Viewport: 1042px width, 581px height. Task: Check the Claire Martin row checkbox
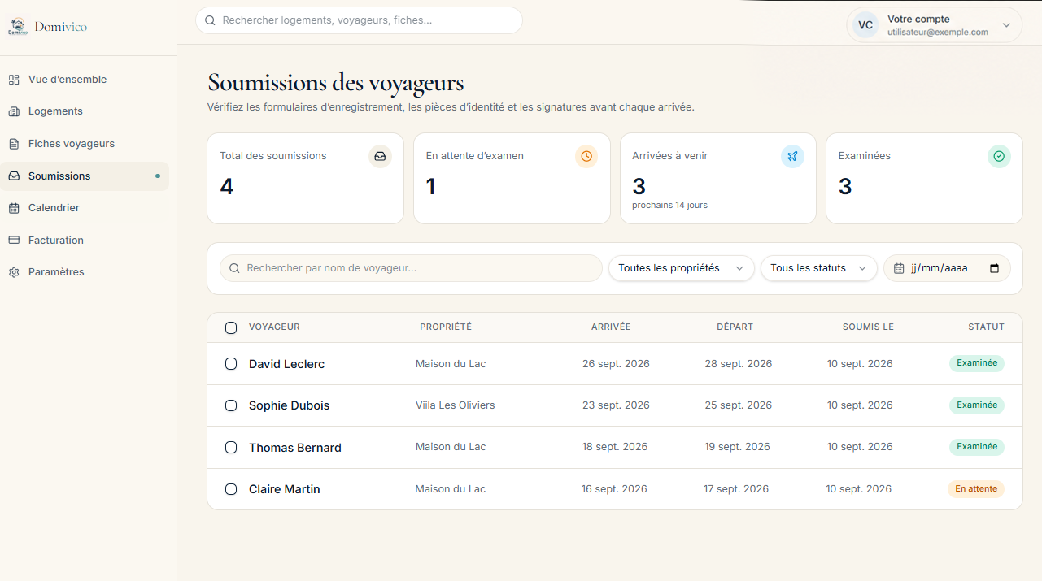[x=231, y=489]
